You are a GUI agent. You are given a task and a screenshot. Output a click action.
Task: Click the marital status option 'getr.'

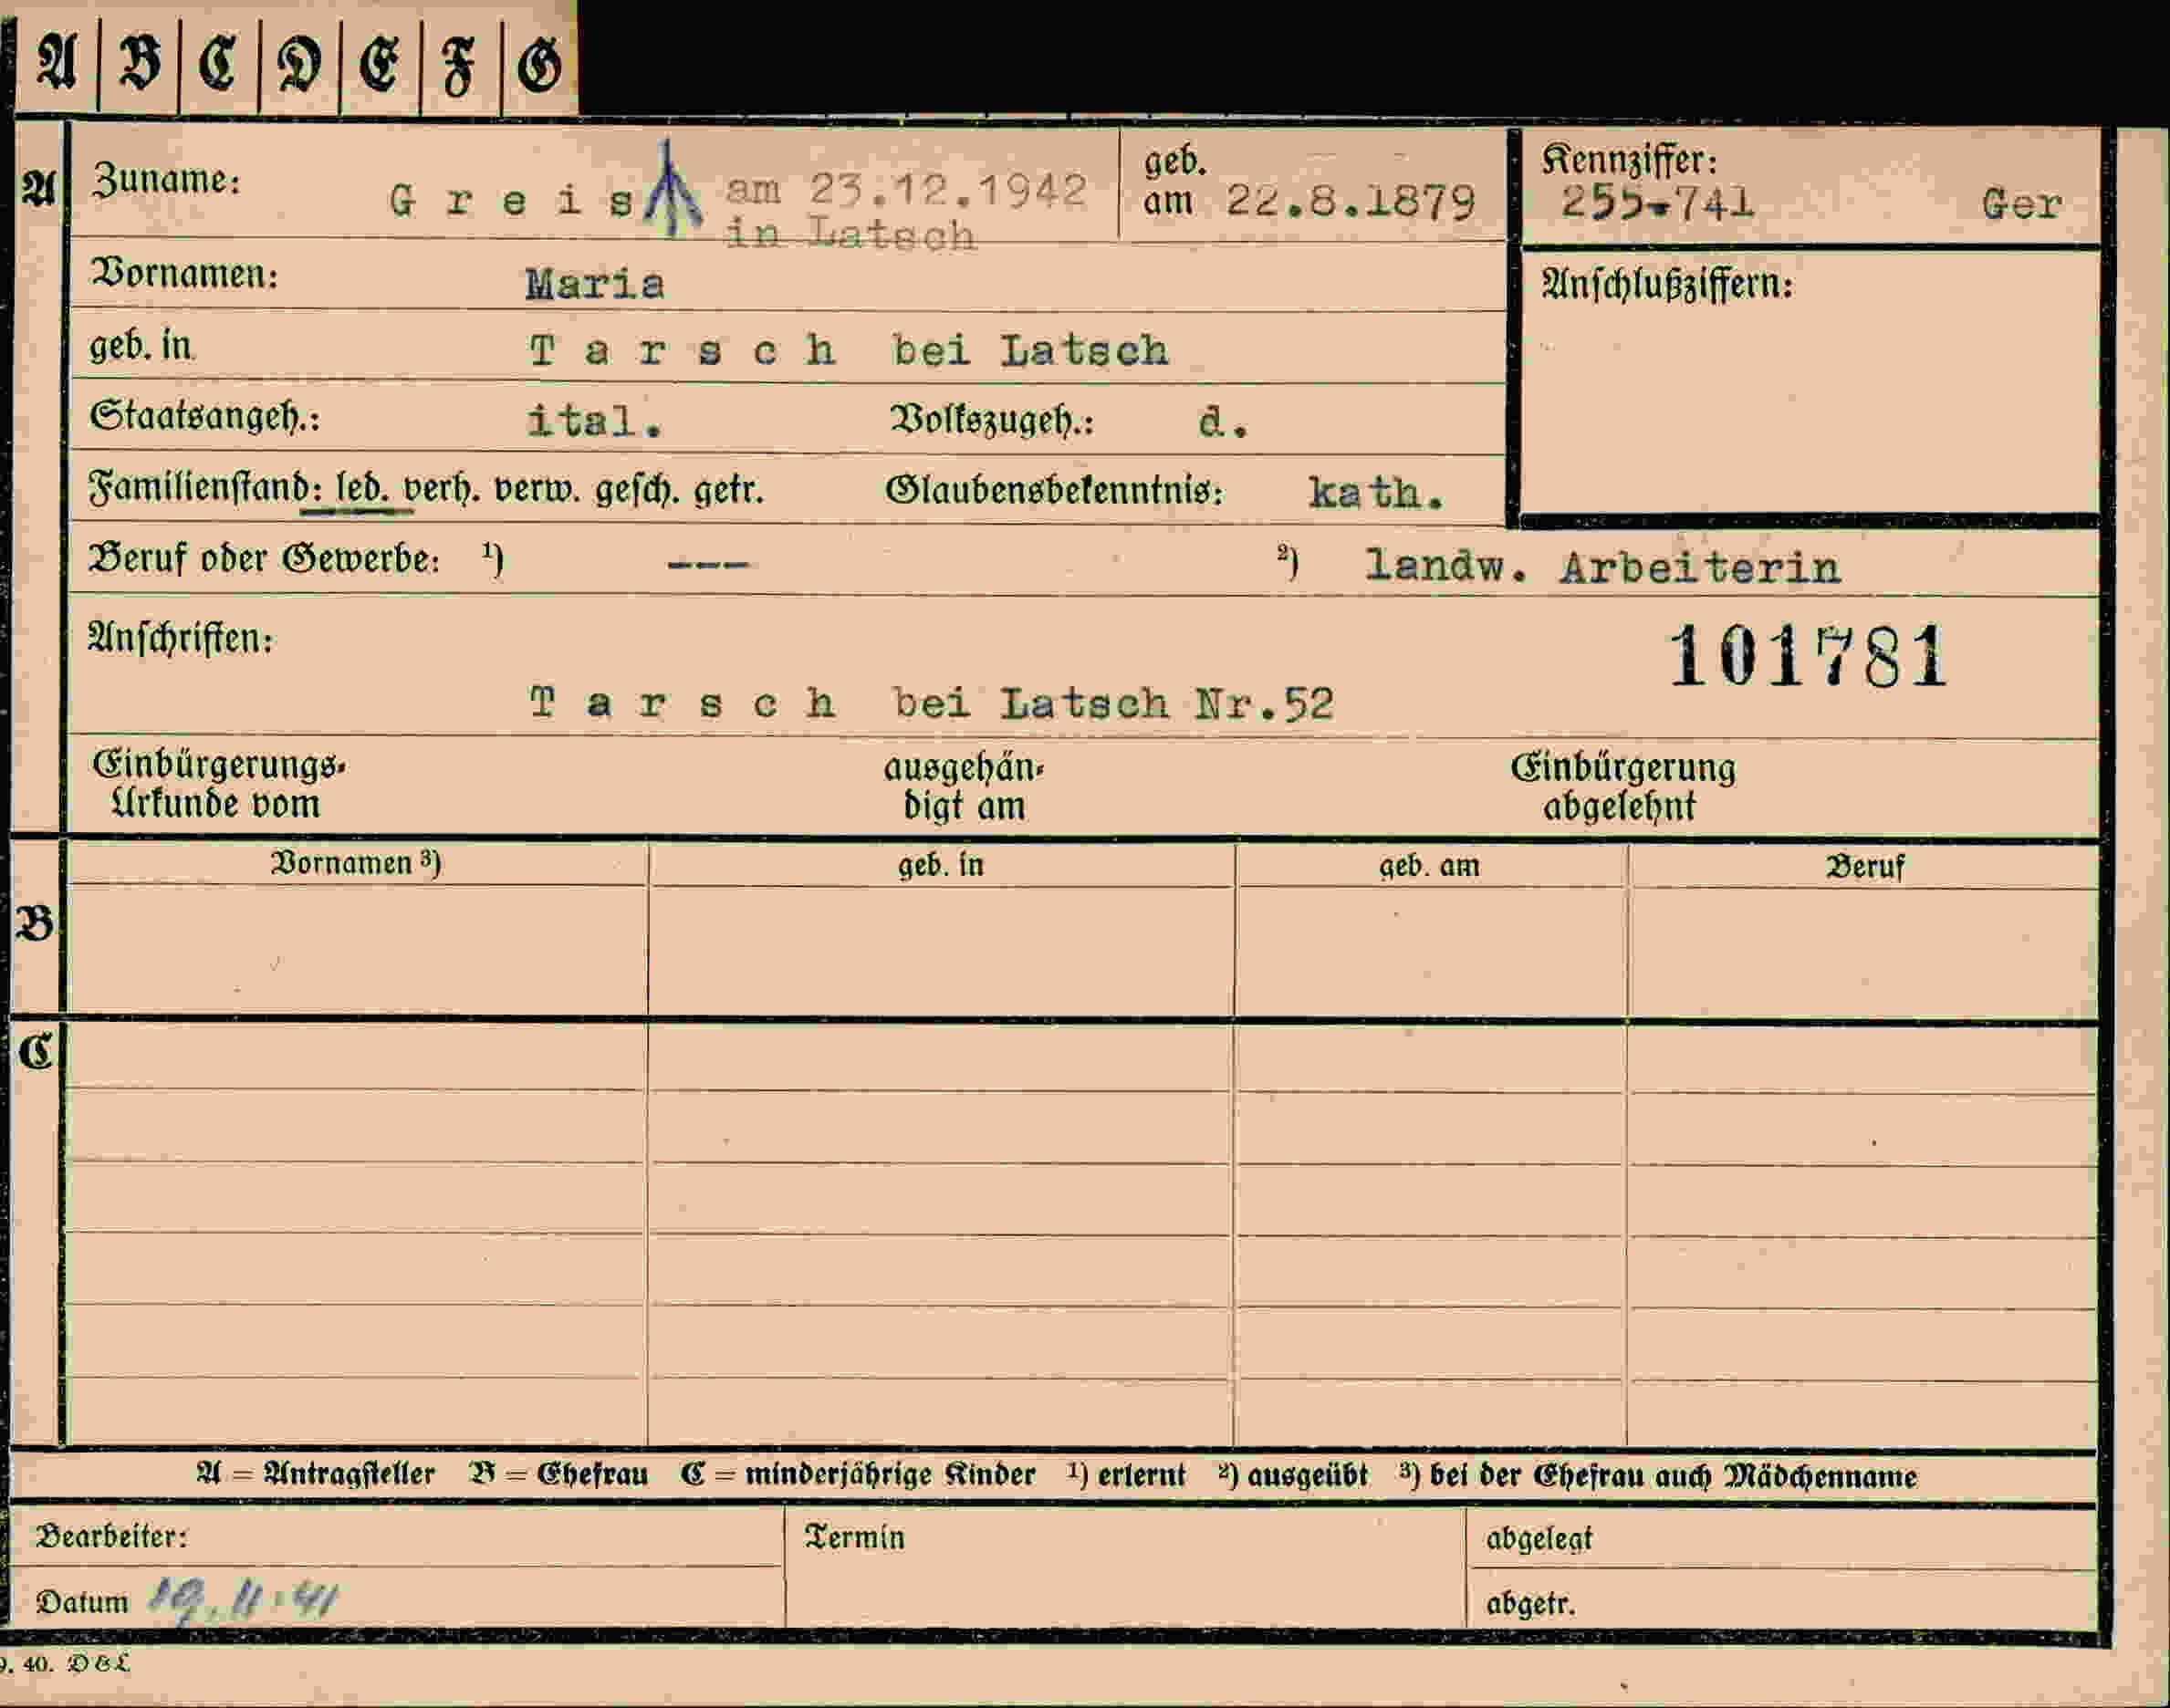click(x=729, y=491)
